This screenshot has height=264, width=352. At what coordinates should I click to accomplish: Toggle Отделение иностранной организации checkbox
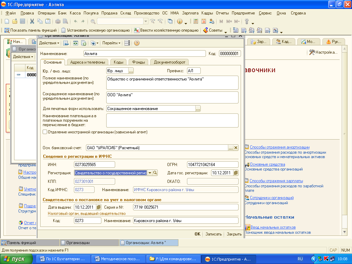pos(45,132)
